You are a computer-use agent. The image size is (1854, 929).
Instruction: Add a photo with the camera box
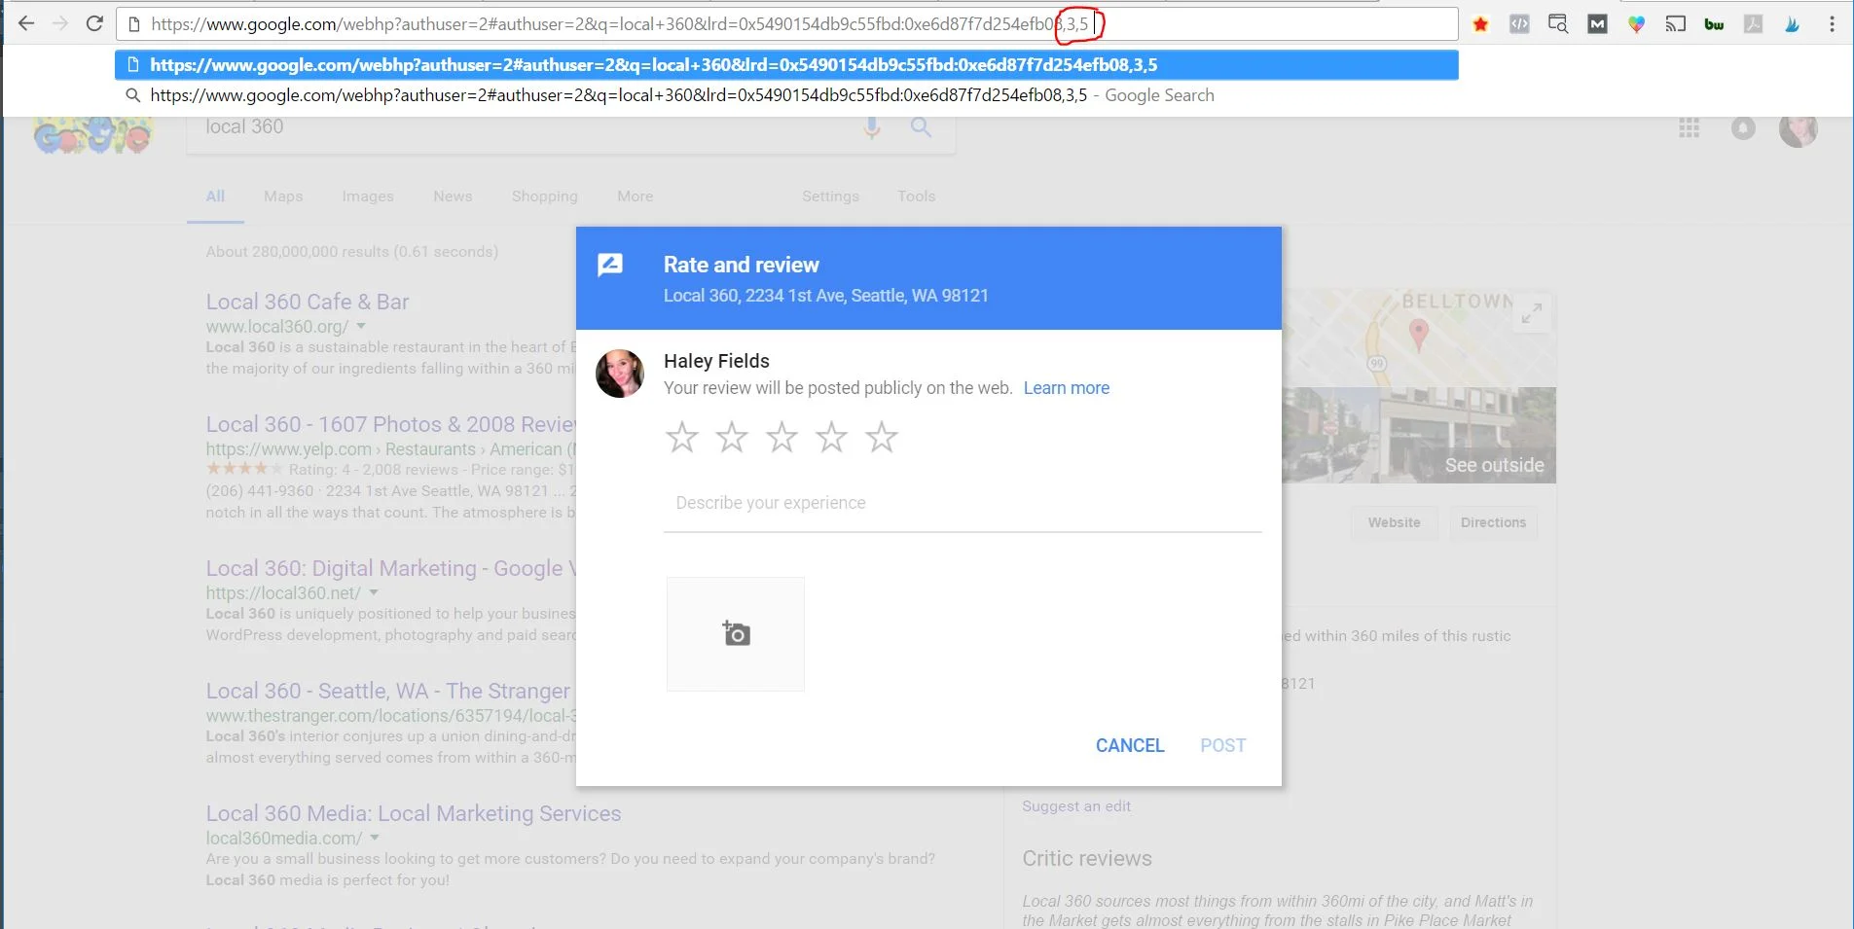pos(736,634)
